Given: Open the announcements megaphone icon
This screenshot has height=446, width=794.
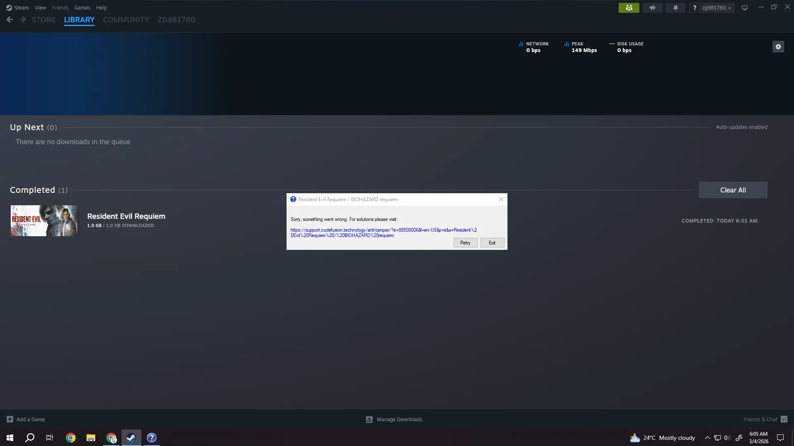Looking at the screenshot, I should coord(653,7).
